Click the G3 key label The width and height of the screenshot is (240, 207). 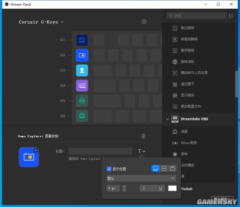(62, 70)
